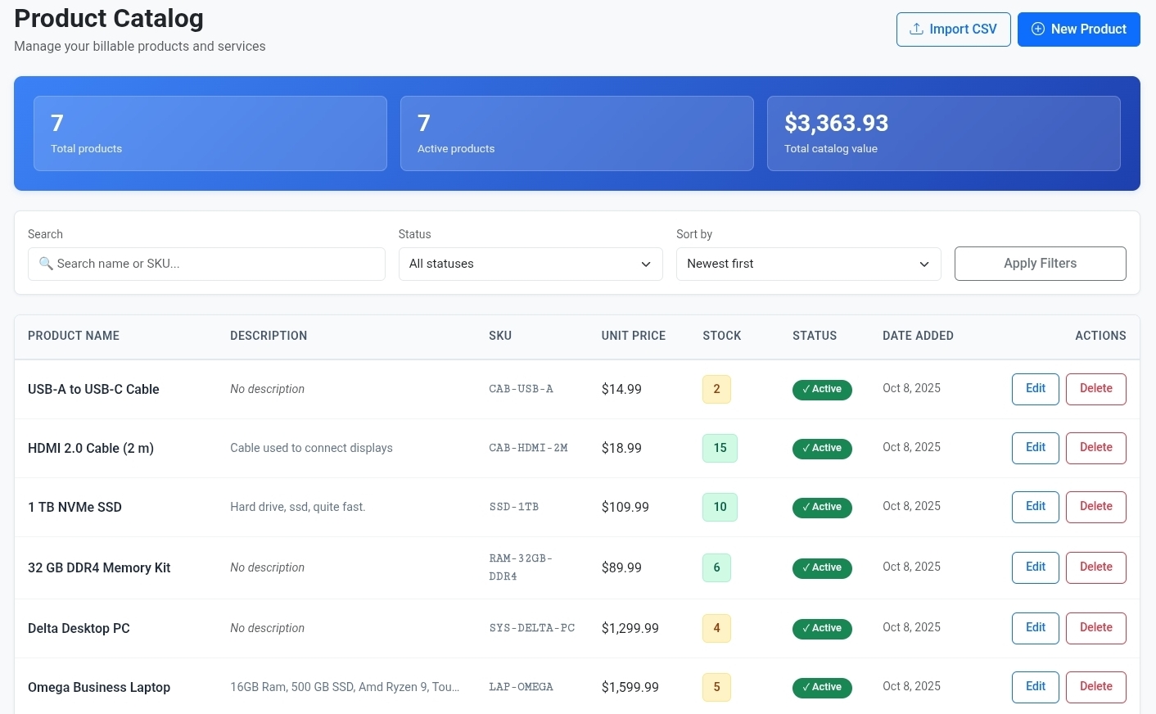The image size is (1156, 714).
Task: Click the Active badge for Delta Desktop PC
Action: coord(822,628)
